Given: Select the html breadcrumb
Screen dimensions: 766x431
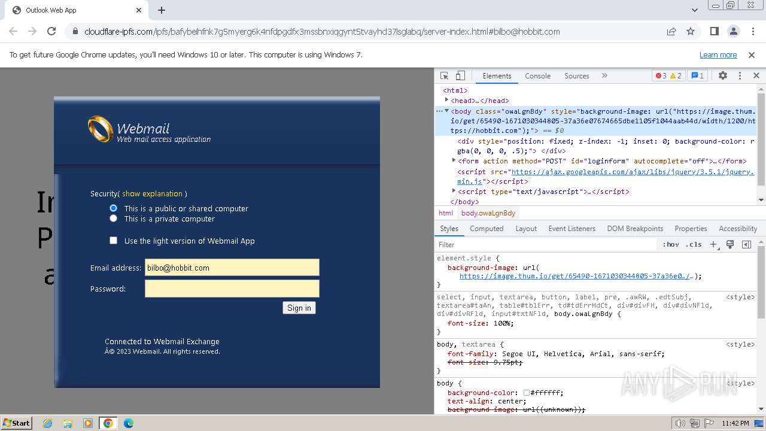Looking at the screenshot, I should [x=446, y=213].
